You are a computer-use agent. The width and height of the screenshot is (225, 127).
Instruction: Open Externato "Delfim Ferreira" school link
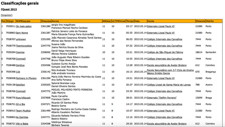click(162, 98)
